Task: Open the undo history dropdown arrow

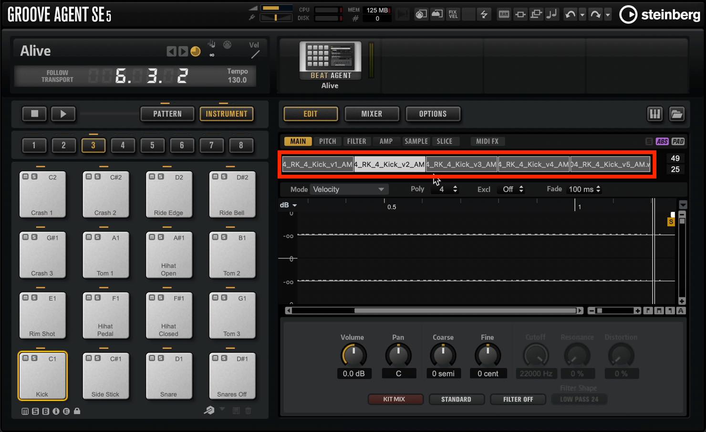Action: coord(582,15)
